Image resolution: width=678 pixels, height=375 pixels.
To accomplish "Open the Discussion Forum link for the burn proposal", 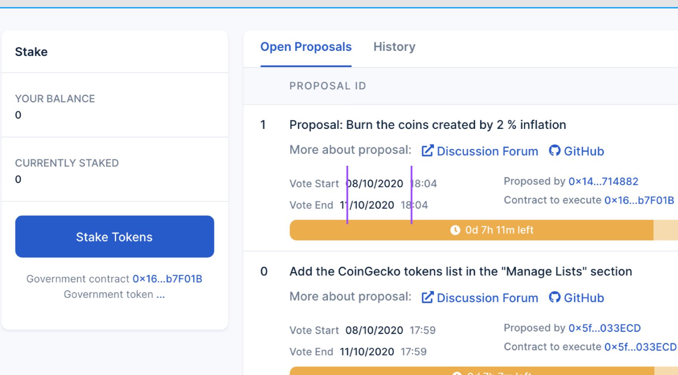I will pos(487,151).
